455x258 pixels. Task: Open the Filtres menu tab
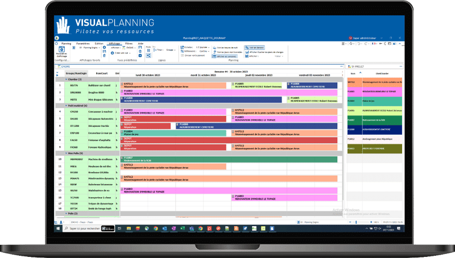129,44
